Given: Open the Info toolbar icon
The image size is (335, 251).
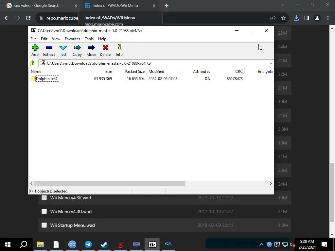Looking at the screenshot, I should (119, 50).
